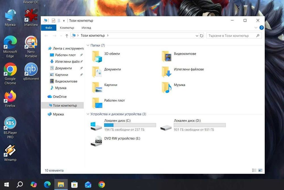This screenshot has width=284, height=190.
Task: Open the Nero Portable desktop shortcut
Action: 31,47
